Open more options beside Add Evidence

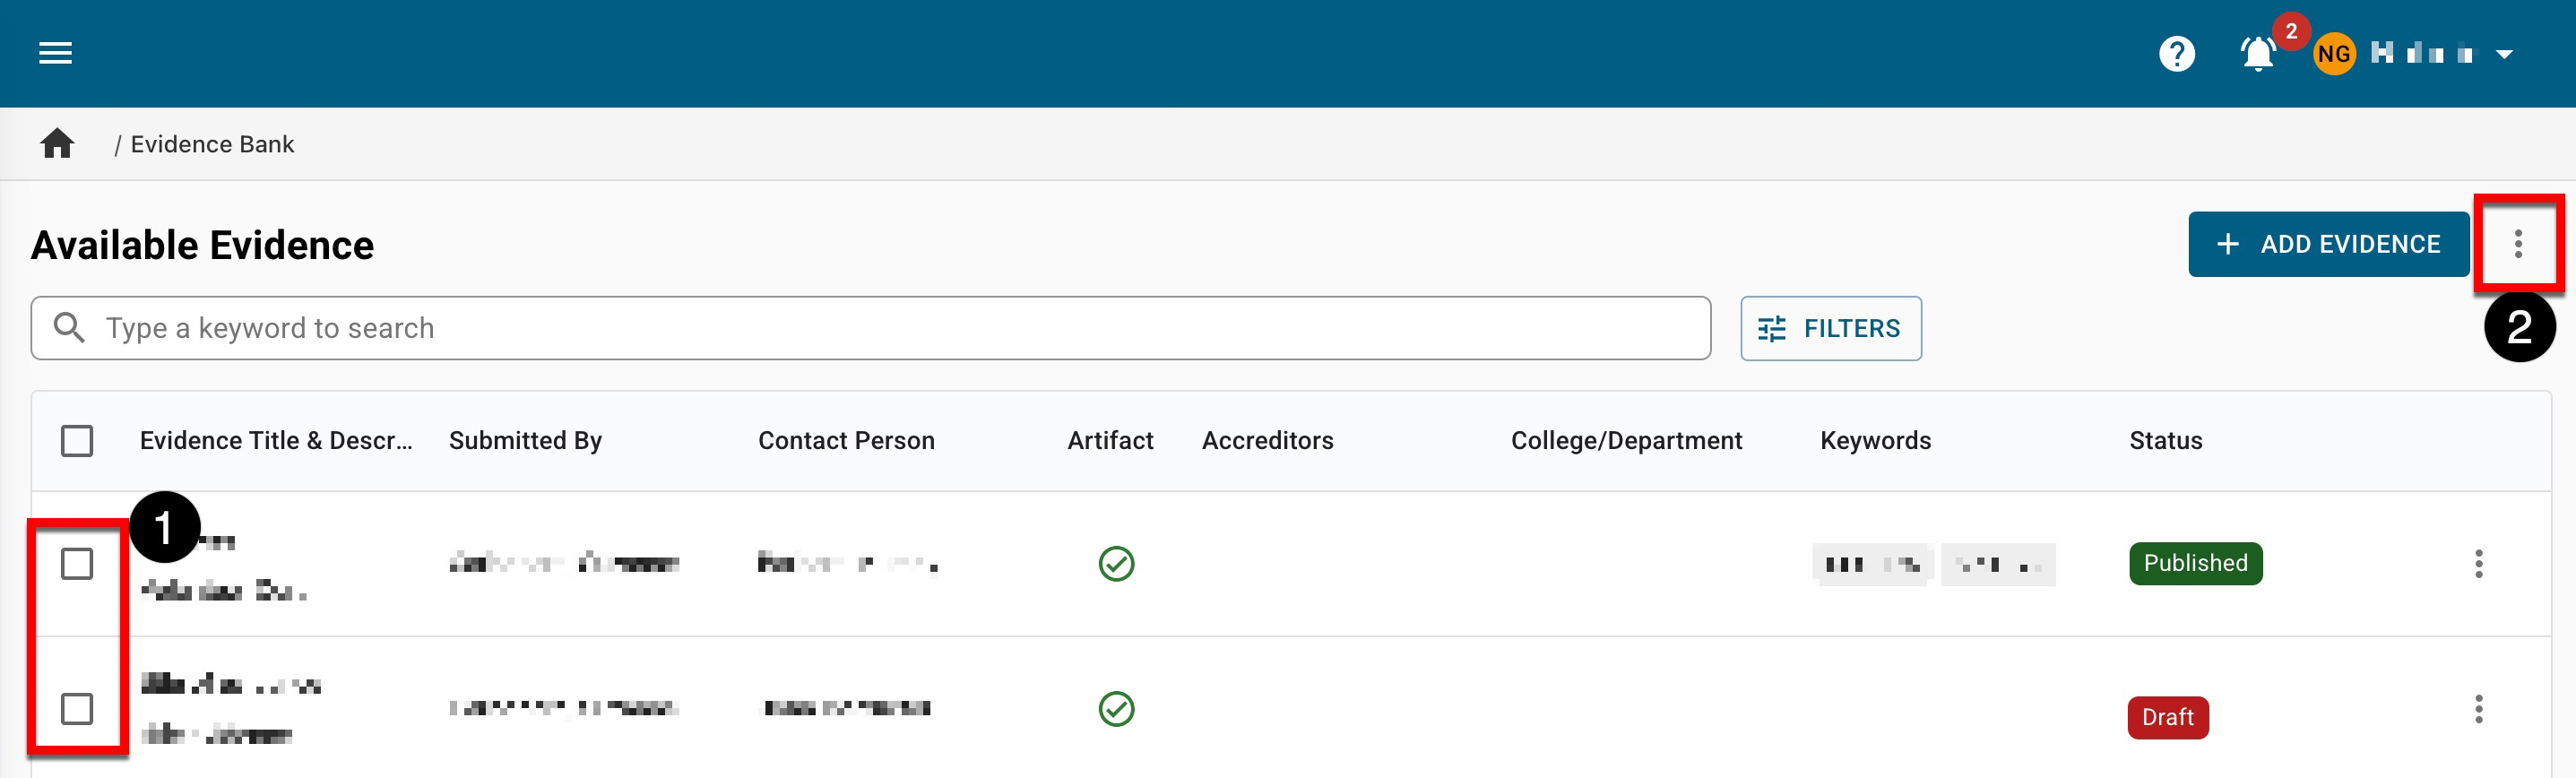coord(2517,244)
